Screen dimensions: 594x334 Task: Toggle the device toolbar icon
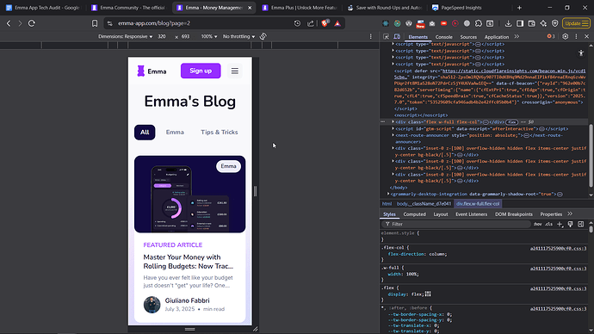(397, 37)
